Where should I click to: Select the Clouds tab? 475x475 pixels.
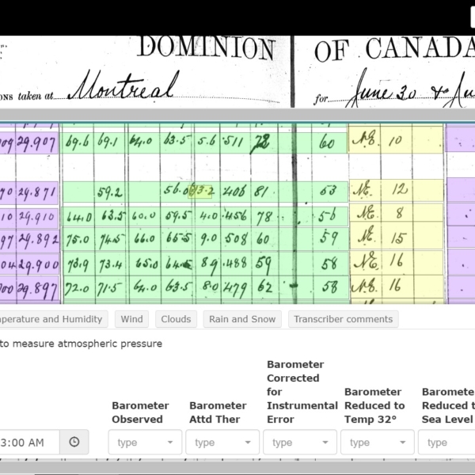175,319
